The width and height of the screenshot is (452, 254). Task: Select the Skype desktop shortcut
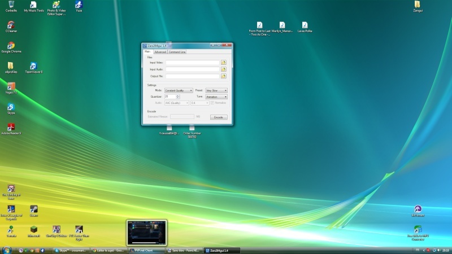[x=11, y=109]
